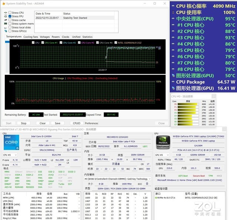
Task: Toggle the CPU Core #1 graph checkbox
Action: [x=43, y=43]
